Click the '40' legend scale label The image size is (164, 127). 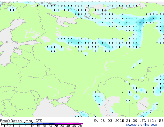point(68,126)
